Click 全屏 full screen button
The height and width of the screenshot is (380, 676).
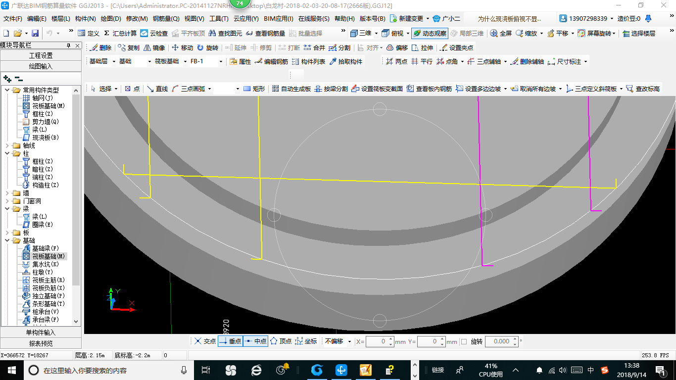[x=501, y=33]
